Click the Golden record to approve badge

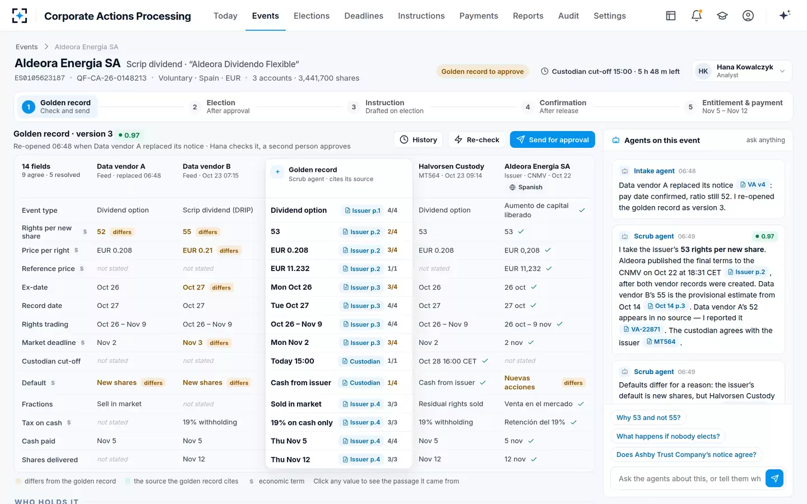pos(483,71)
